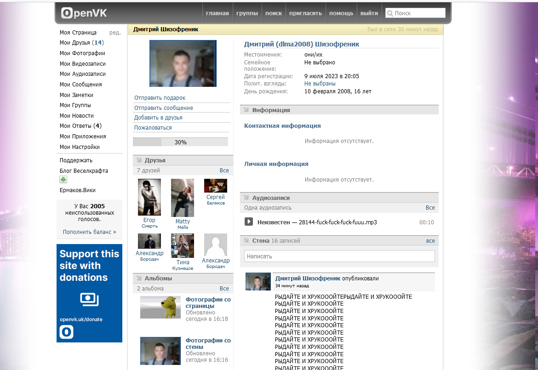Click the Поддержать link
Screen dimensions: 538x370
(76, 160)
